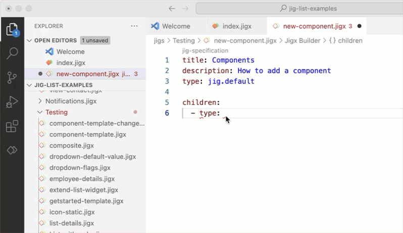Open component-template.jigx file

point(88,135)
